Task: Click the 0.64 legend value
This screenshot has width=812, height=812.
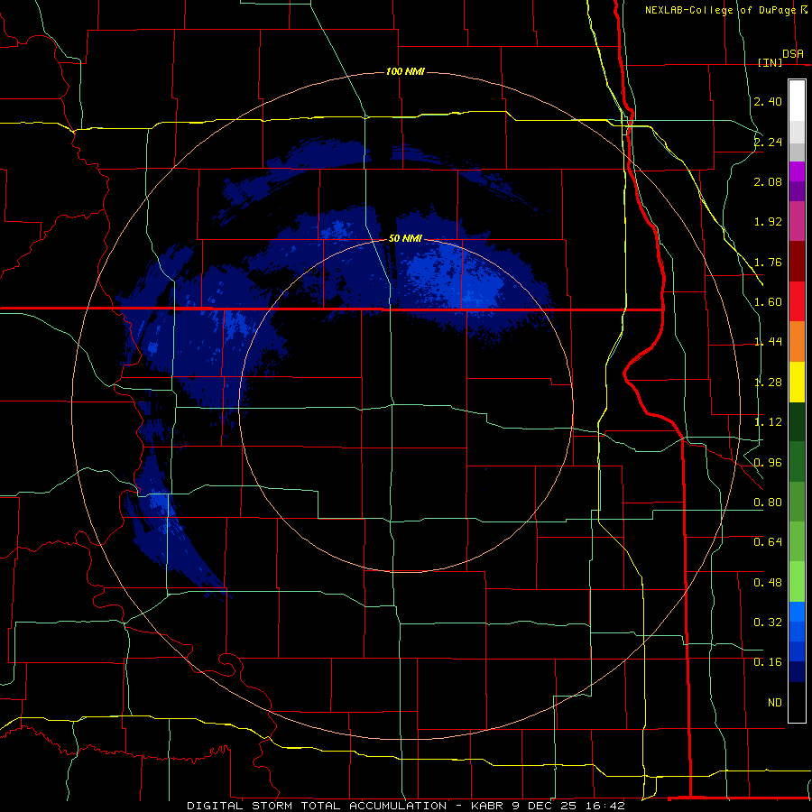Action: click(768, 542)
